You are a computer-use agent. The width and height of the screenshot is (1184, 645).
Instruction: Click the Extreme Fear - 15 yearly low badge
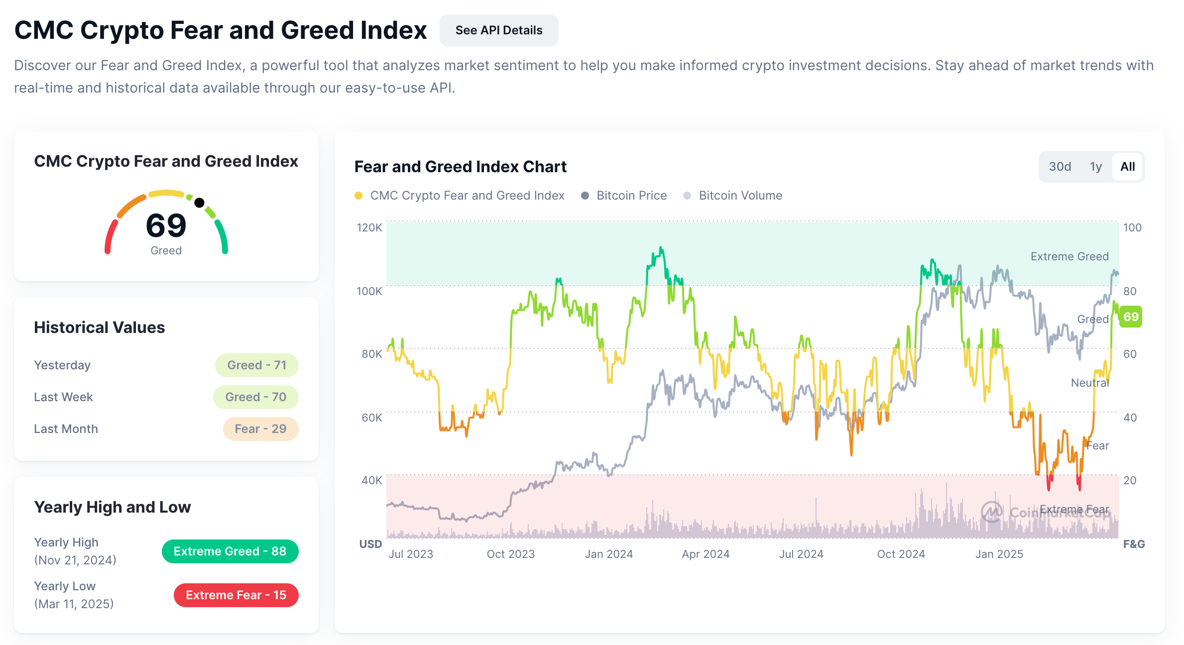pos(236,595)
